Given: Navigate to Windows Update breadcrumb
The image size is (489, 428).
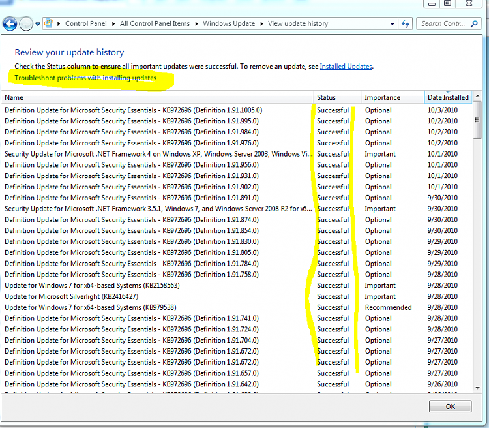Looking at the screenshot, I should (229, 23).
